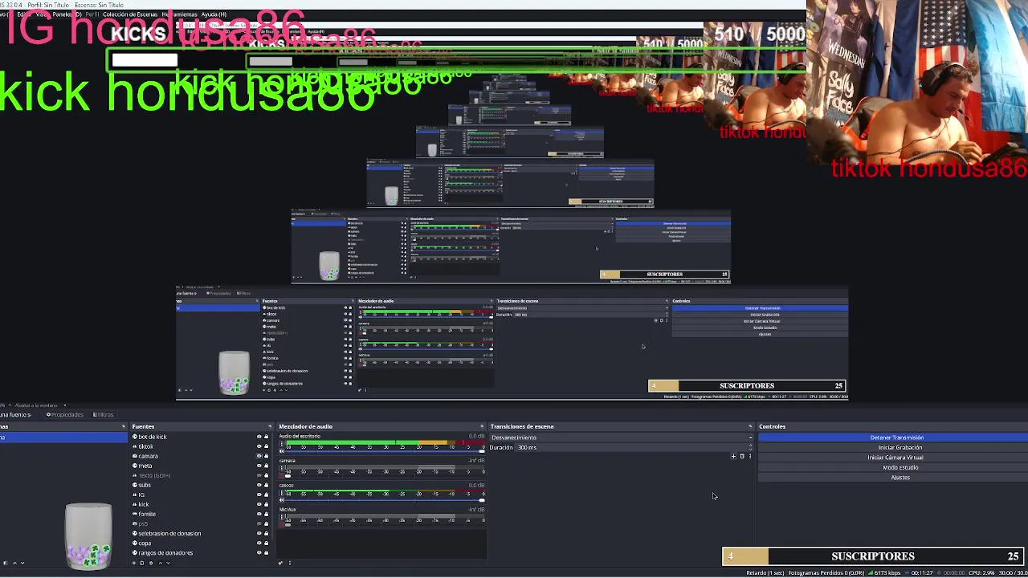
Task: Undock the Mezclador de audio panel icon
Action: click(x=482, y=426)
